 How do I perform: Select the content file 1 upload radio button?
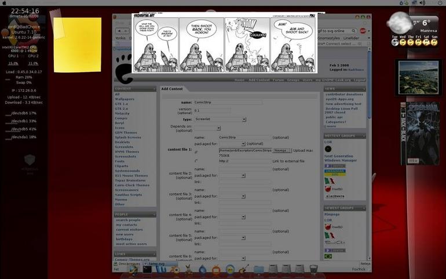coord(196,153)
